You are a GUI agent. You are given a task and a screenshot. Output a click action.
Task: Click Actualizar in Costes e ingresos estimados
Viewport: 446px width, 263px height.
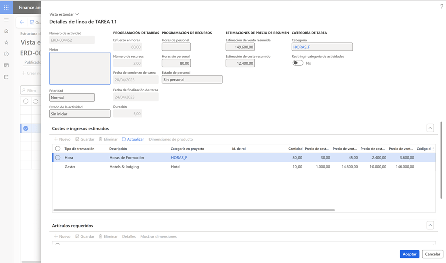[133, 139]
